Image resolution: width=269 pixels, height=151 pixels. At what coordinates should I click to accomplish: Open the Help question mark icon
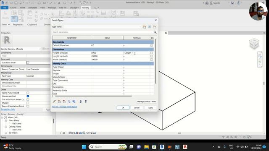point(238,3)
